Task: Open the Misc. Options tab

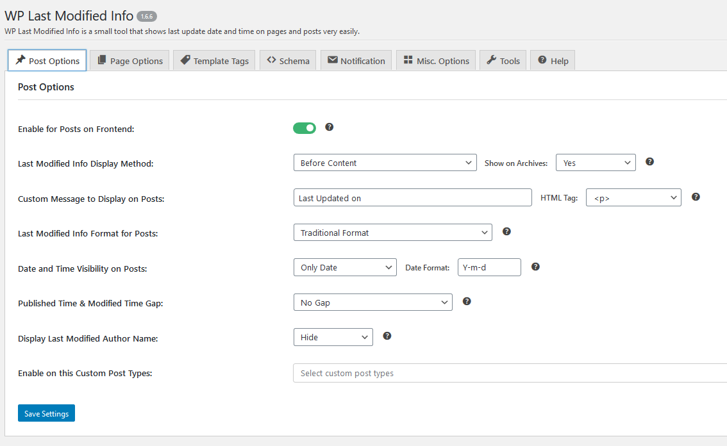Action: (436, 61)
